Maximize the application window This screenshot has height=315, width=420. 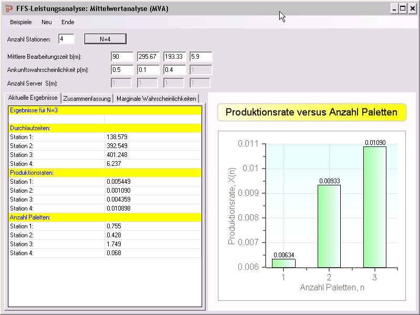click(403, 9)
